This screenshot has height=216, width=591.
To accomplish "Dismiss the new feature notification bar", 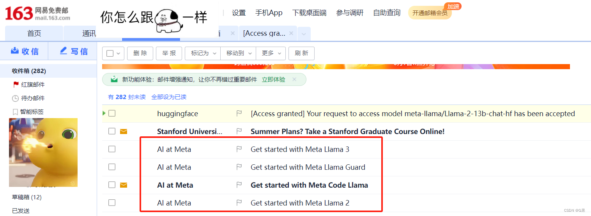I will 294,79.
